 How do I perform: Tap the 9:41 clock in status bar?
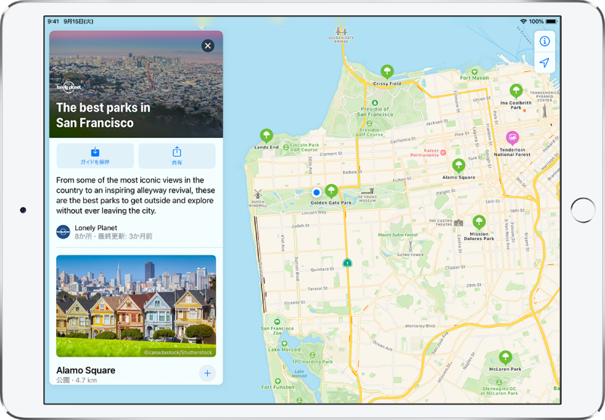coord(53,21)
